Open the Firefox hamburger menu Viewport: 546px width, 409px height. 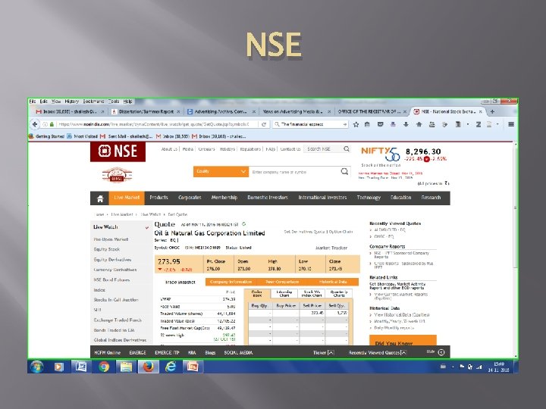coord(511,124)
